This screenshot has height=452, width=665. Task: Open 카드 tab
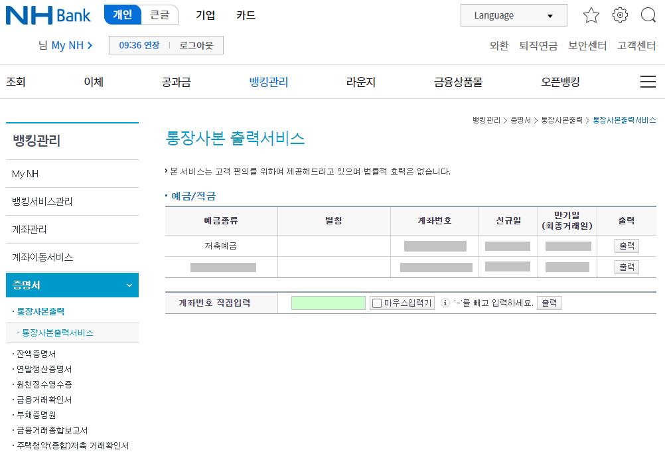click(246, 15)
